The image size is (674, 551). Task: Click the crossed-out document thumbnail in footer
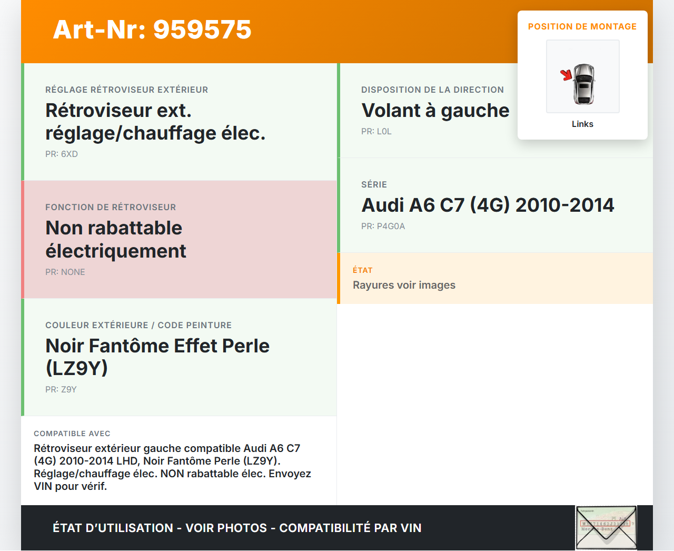[x=606, y=528]
